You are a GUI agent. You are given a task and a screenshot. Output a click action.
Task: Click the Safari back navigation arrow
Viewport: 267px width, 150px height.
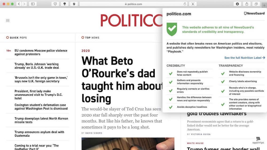[19, 4]
